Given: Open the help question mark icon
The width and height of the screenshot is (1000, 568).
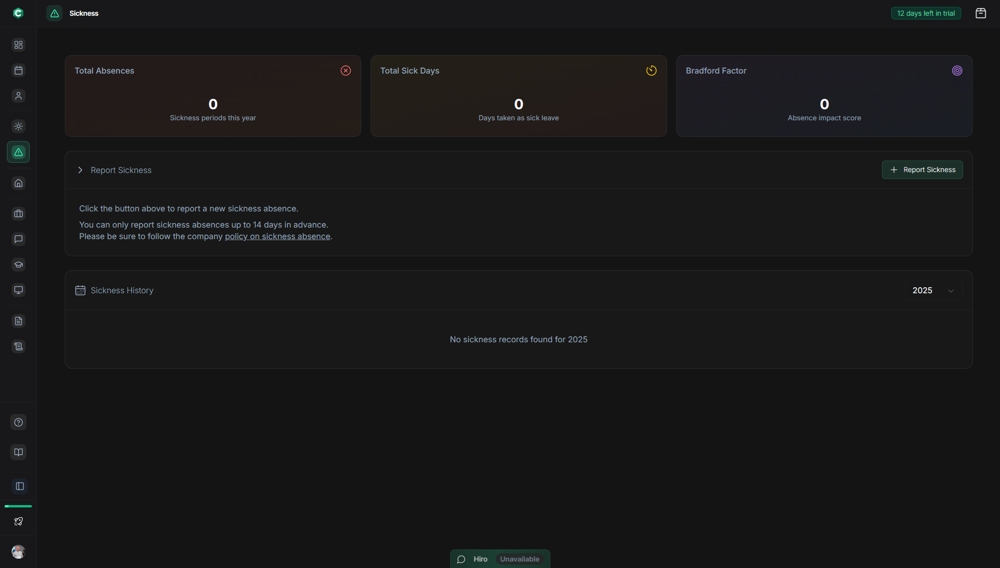Looking at the screenshot, I should [19, 422].
